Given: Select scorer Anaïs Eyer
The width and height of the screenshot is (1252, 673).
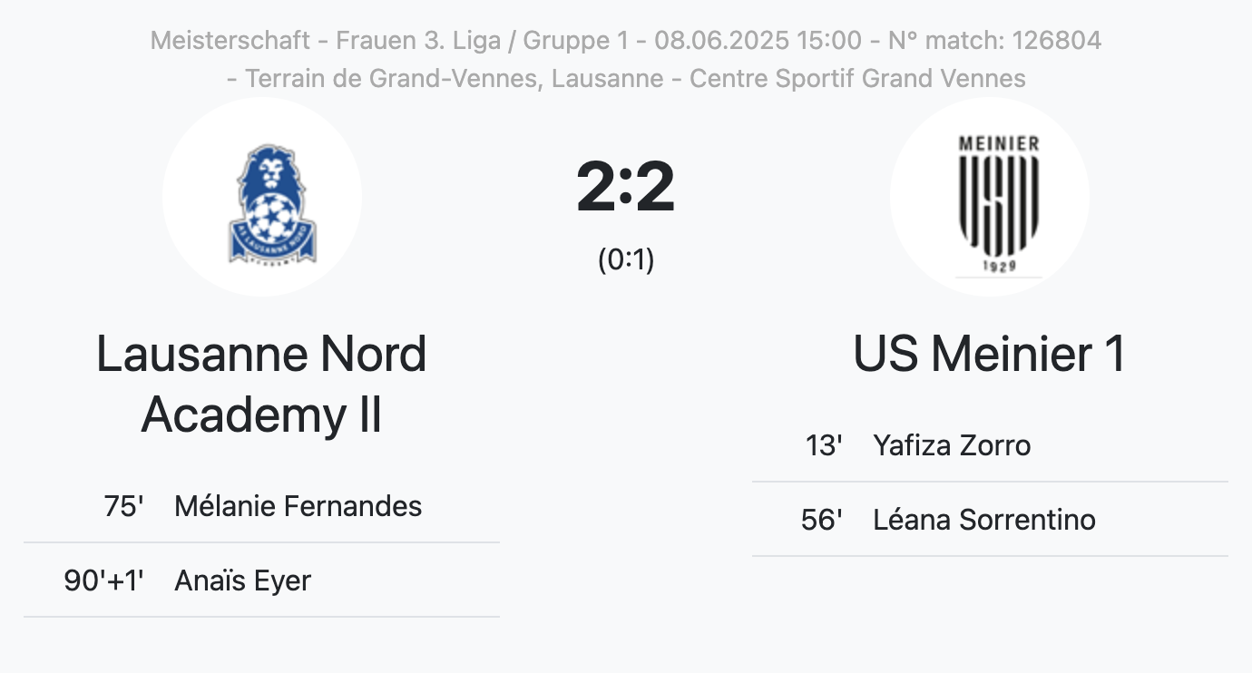Looking at the screenshot, I should 242,580.
